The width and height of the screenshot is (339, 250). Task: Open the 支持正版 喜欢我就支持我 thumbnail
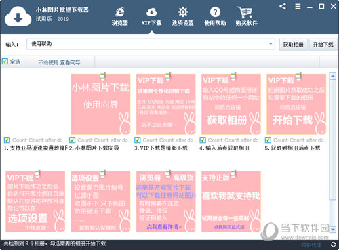(x=231, y=202)
